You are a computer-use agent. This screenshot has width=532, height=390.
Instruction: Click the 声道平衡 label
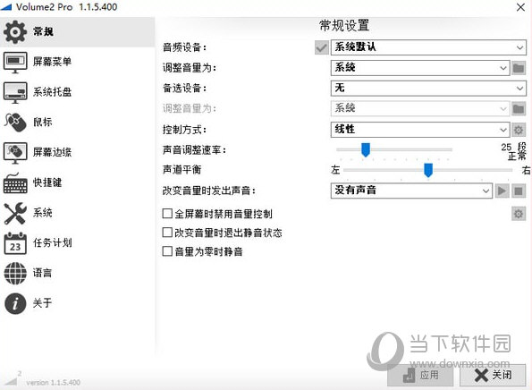pos(182,170)
